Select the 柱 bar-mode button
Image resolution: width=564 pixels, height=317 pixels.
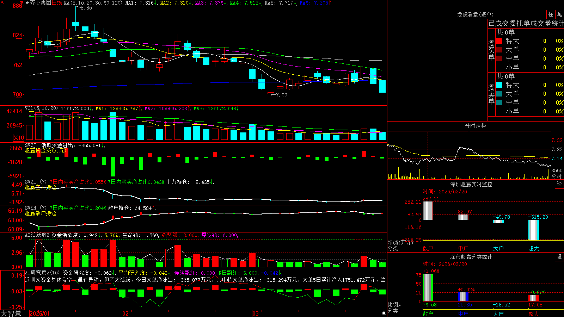(x=551, y=14)
